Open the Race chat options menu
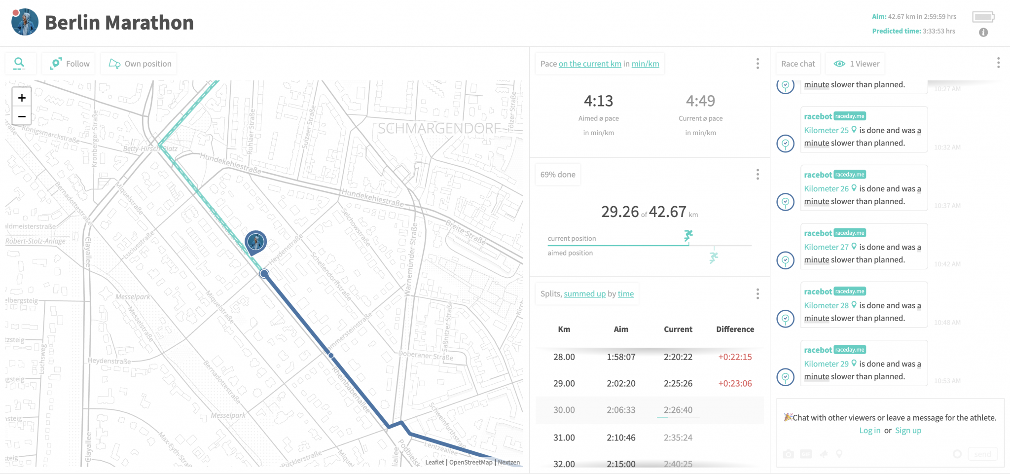Viewport: 1010px width, 475px height. click(x=998, y=63)
